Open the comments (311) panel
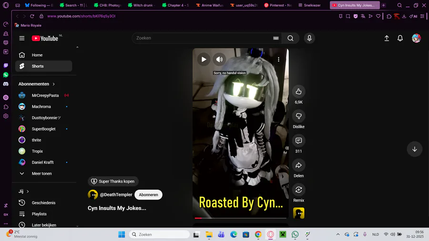This screenshot has width=429, height=241. 298,141
